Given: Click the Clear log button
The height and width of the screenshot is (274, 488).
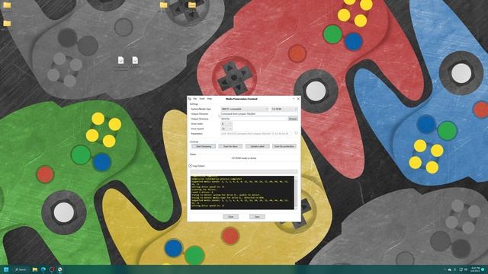Looking at the screenshot, I should coord(230,216).
